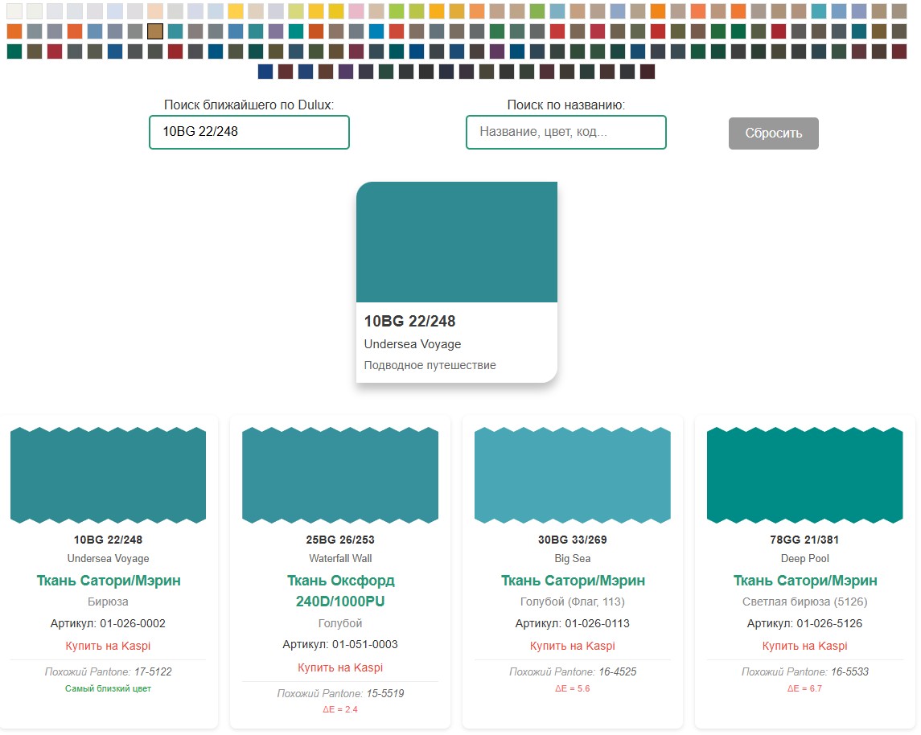
Task: Select the Waterfall Wall fabric swatch
Action: coord(340,475)
